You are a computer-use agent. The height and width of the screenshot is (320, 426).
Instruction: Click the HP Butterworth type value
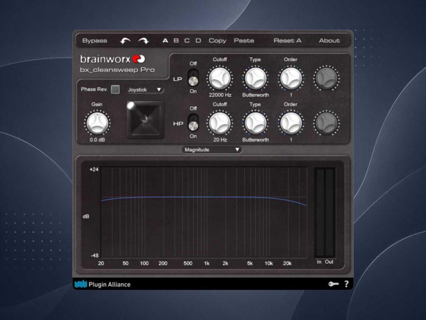(x=255, y=140)
